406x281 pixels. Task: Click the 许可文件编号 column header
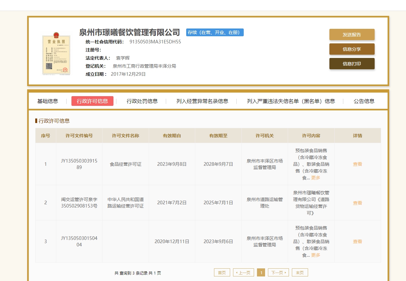coord(79,136)
